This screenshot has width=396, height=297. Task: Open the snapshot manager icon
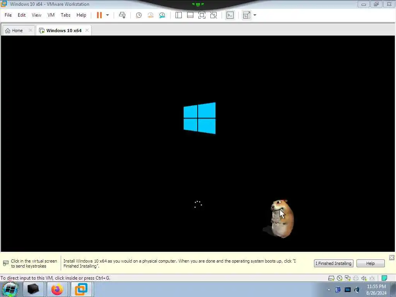pyautogui.click(x=162, y=15)
